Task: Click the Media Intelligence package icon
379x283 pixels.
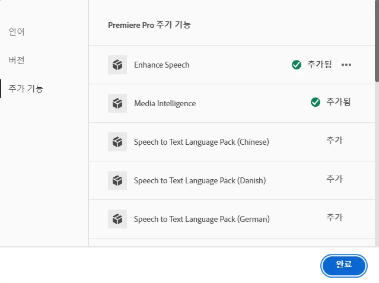Action: click(x=117, y=103)
